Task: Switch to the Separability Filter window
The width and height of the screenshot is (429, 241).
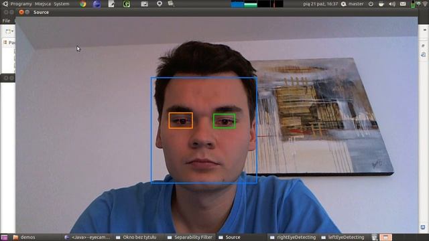Action: (x=190, y=237)
